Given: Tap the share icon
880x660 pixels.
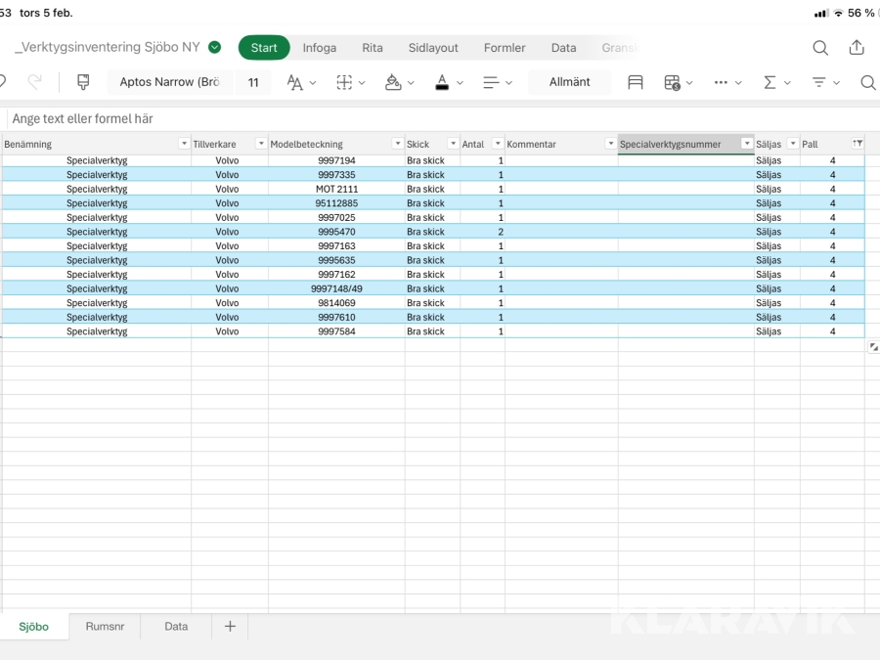Looking at the screenshot, I should (857, 48).
